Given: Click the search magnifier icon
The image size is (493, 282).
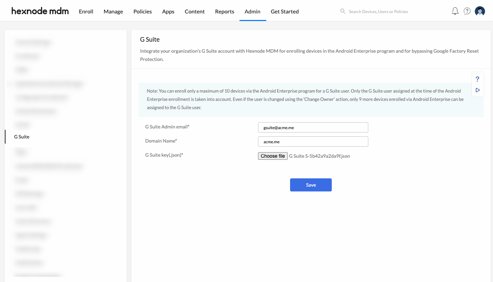Looking at the screenshot, I should (343, 11).
